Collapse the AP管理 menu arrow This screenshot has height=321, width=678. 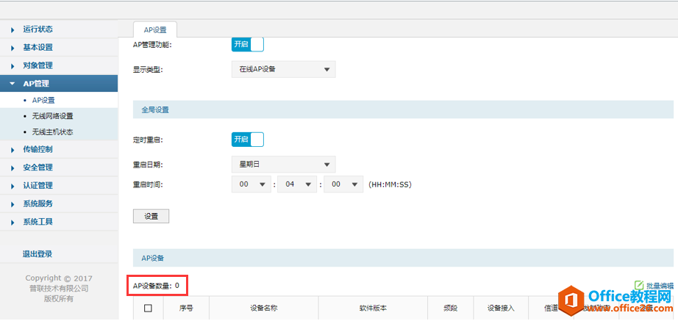tap(13, 84)
